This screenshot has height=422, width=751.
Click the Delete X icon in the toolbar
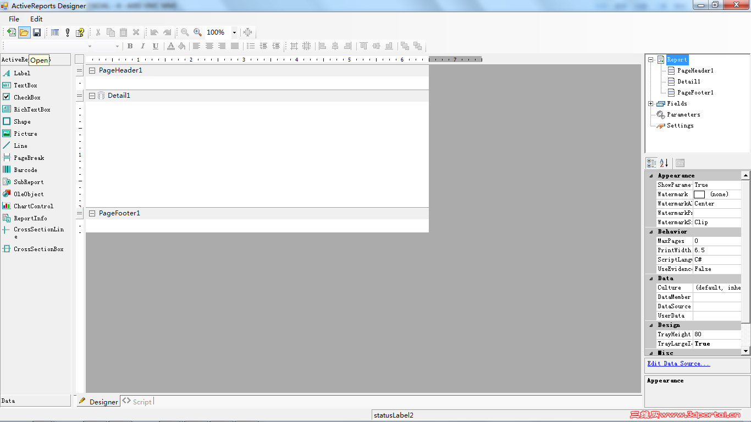click(x=136, y=32)
